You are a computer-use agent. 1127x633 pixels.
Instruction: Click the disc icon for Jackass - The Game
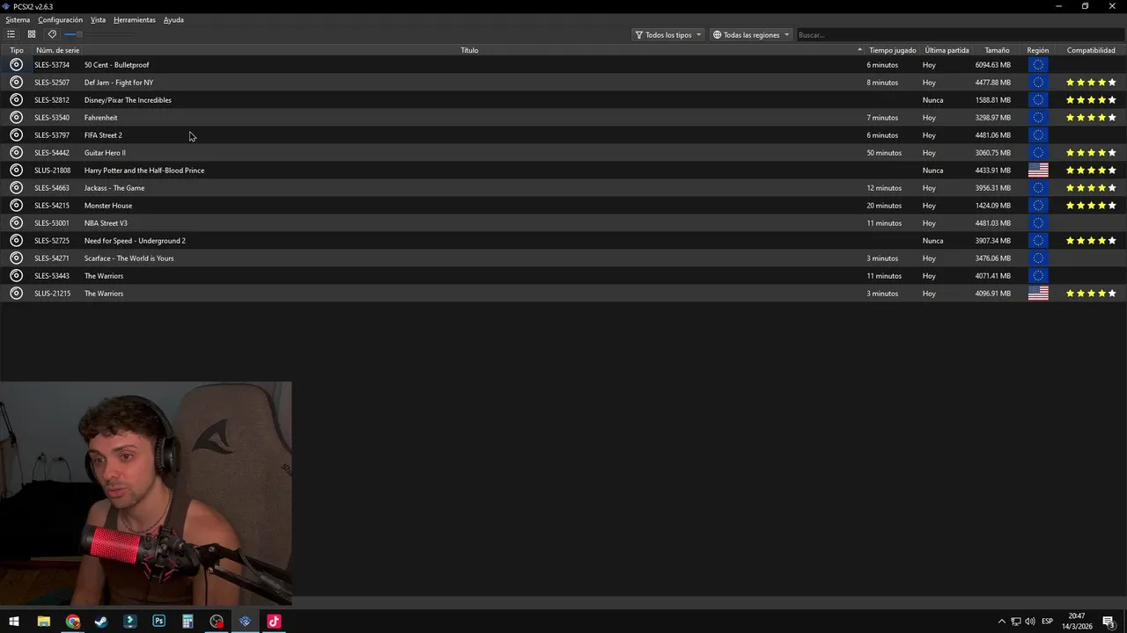[16, 187]
